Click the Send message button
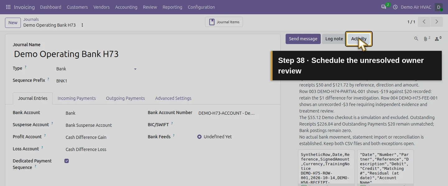The height and width of the screenshot is (186, 448). point(303,39)
